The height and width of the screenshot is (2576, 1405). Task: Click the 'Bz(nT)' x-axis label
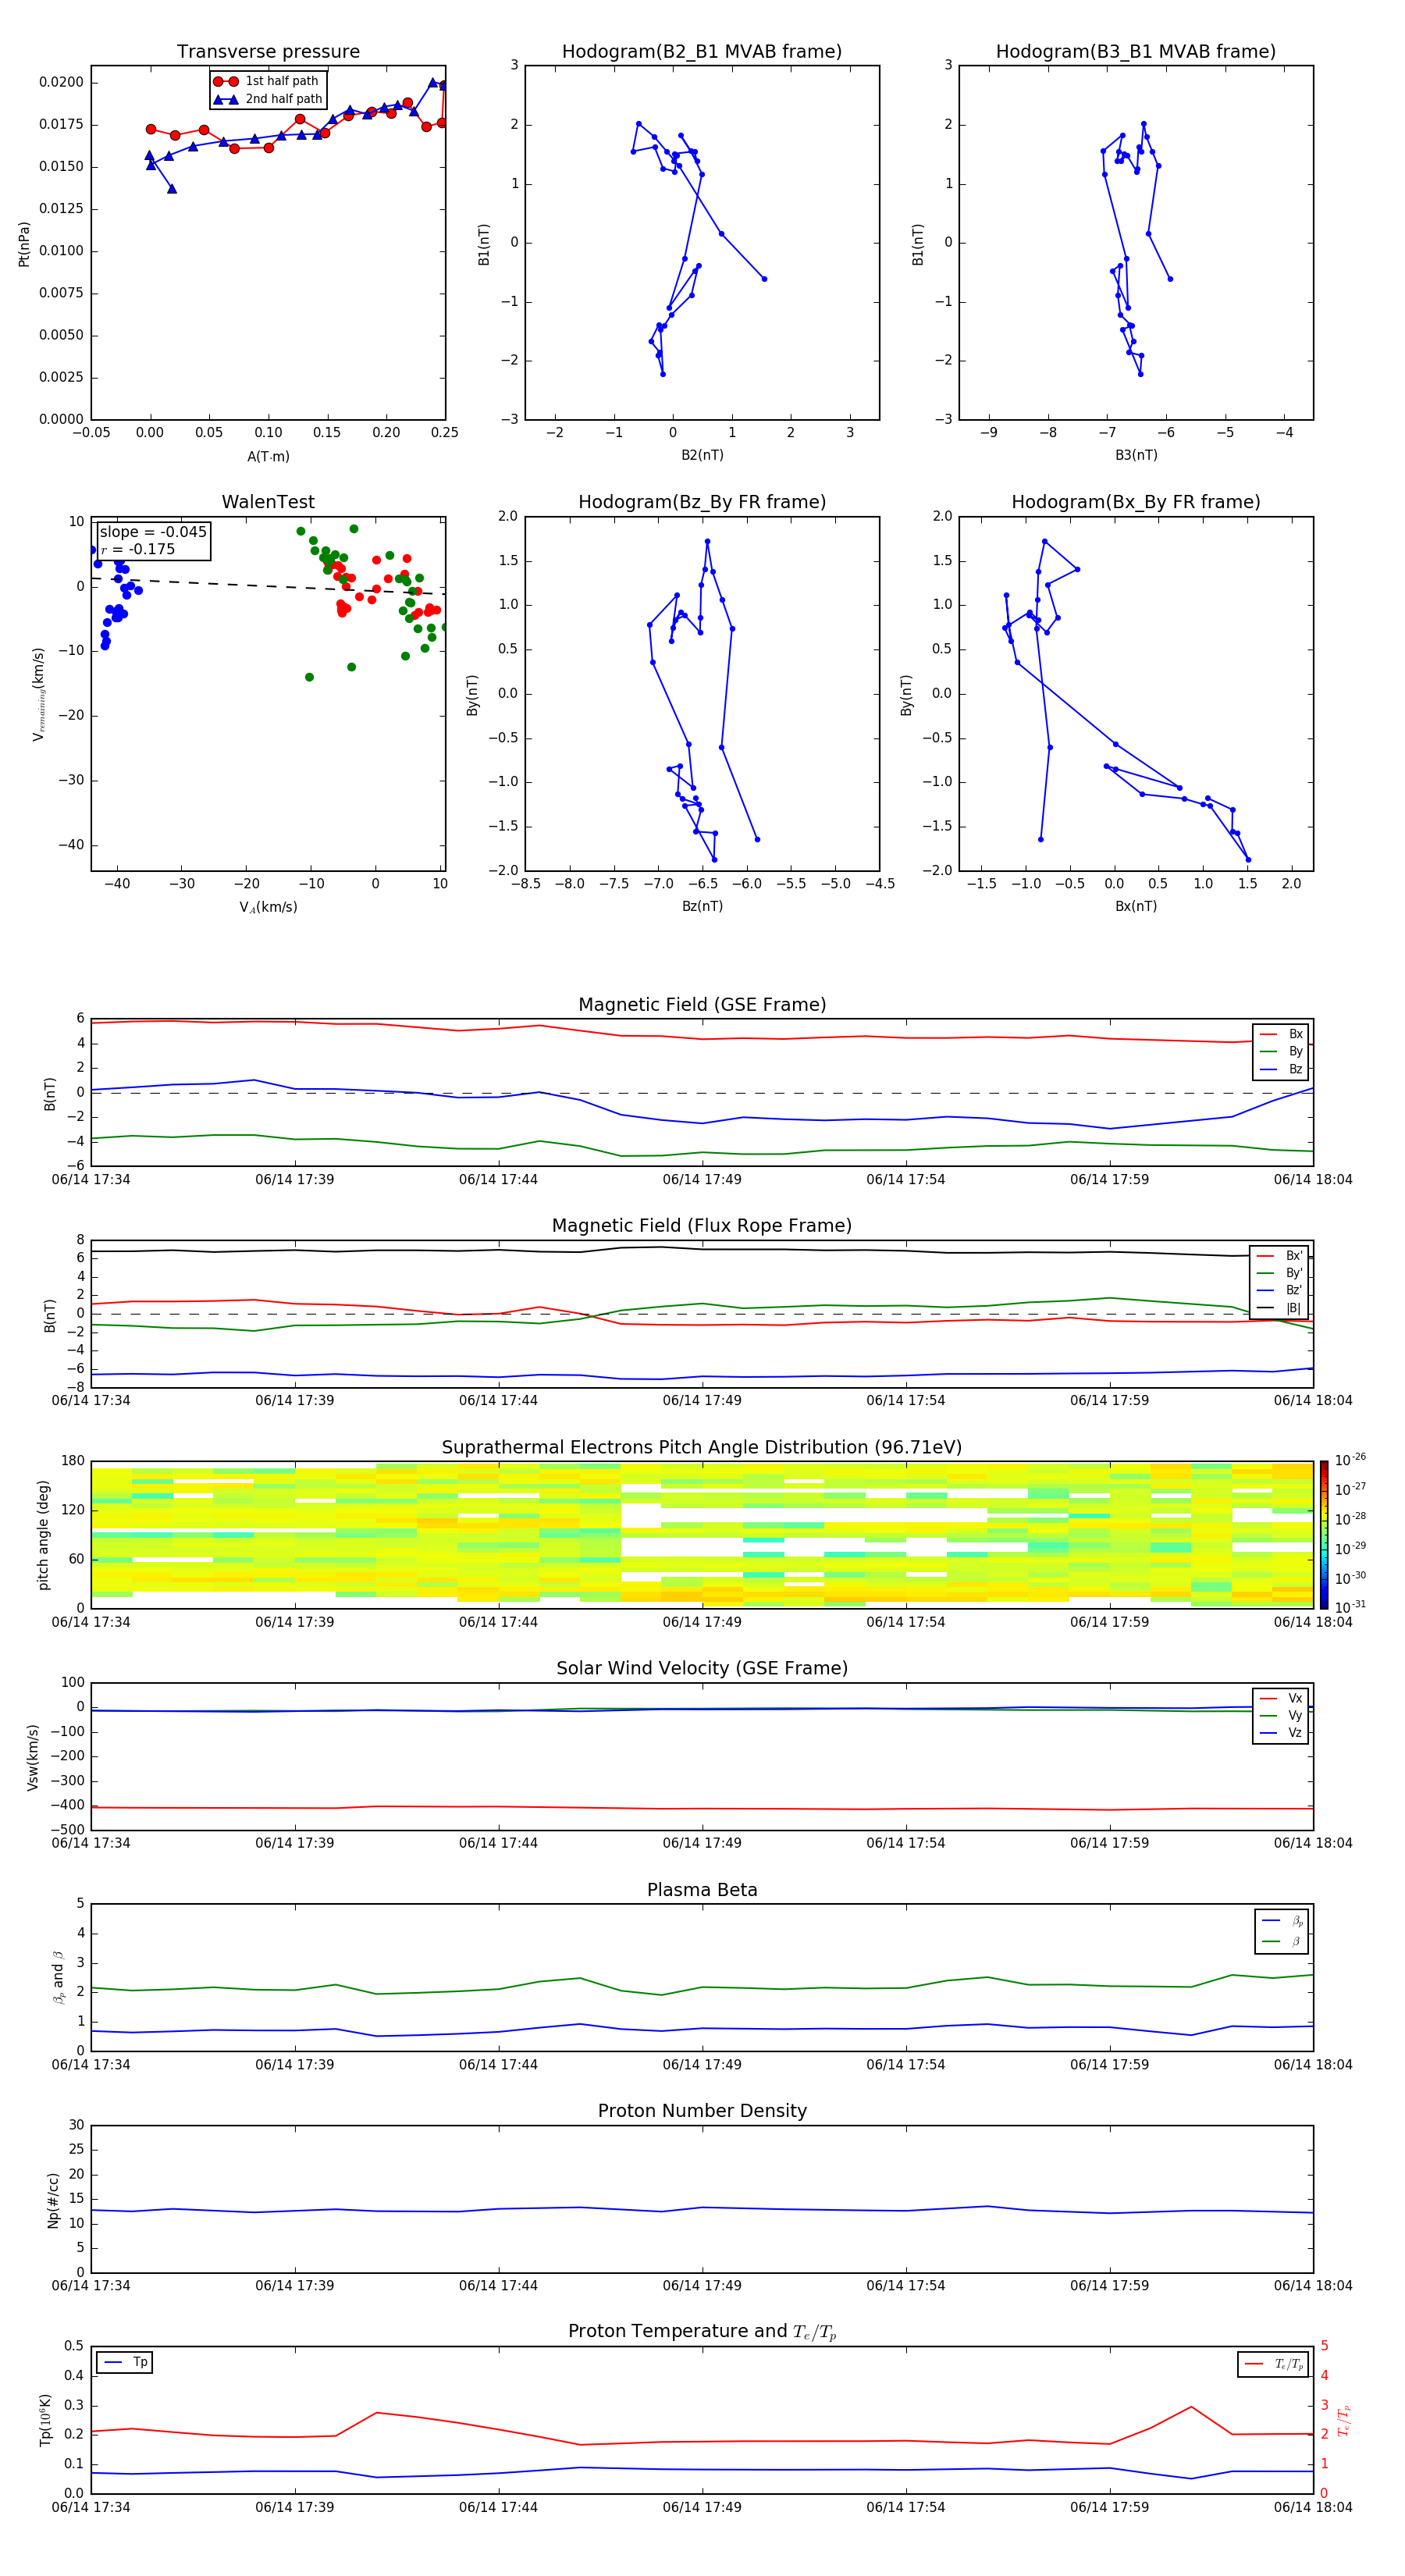pyautogui.click(x=702, y=906)
